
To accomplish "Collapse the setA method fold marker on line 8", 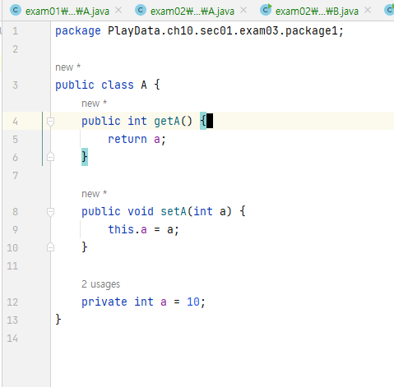I will click(50, 211).
